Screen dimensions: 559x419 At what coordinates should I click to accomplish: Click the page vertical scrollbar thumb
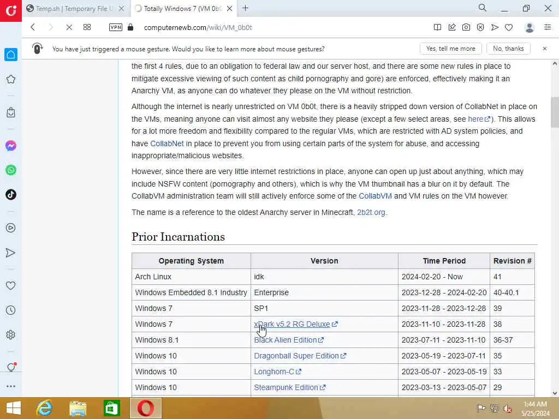click(555, 112)
